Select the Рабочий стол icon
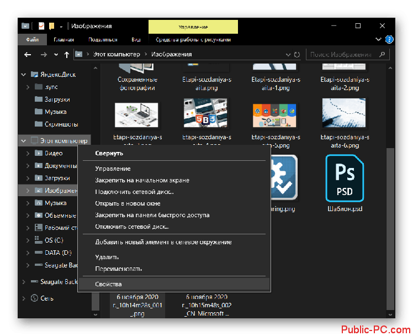 point(39,228)
